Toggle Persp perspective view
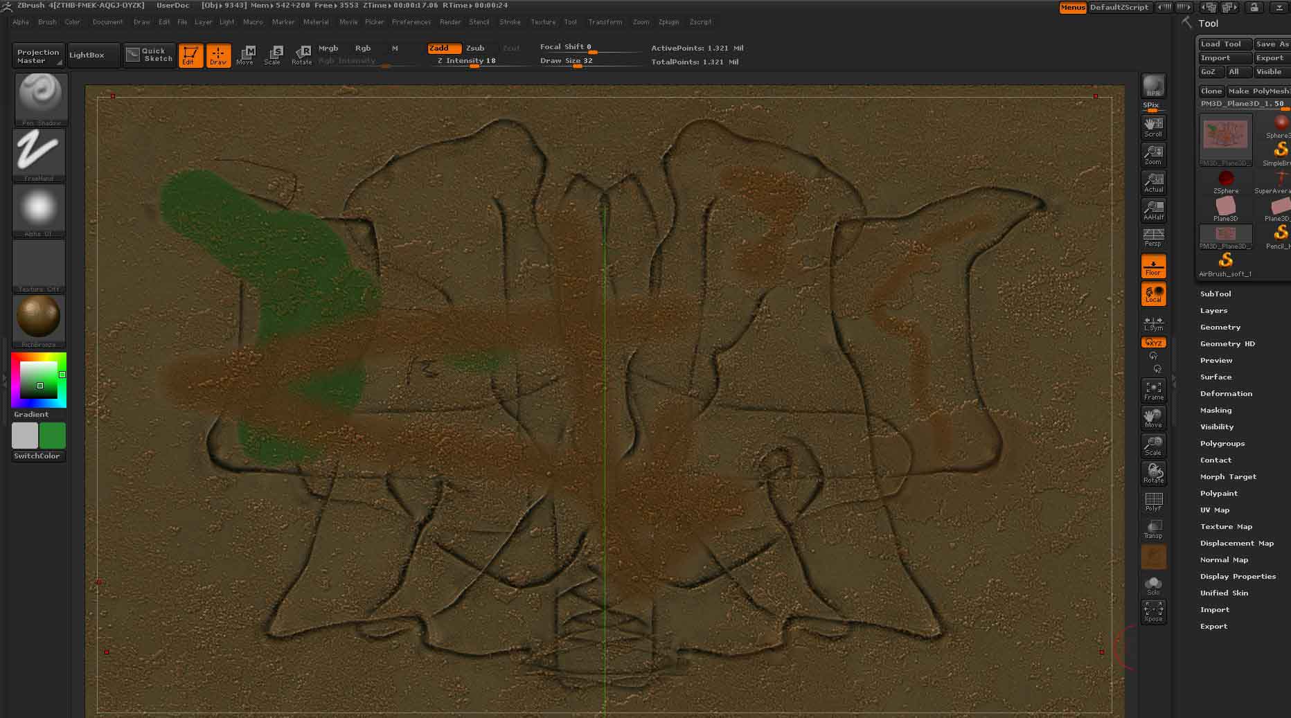 tap(1153, 237)
